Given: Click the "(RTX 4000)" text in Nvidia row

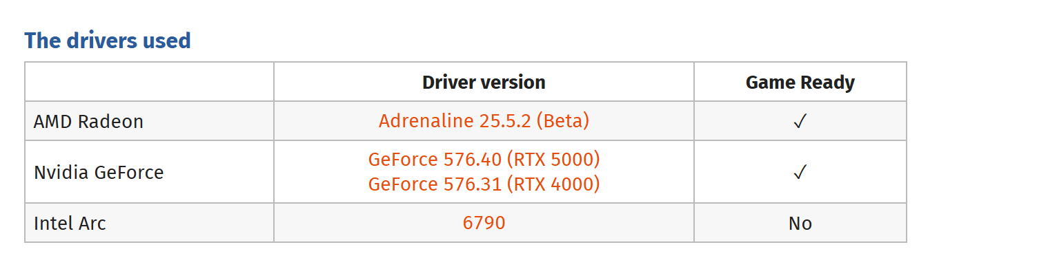Looking at the screenshot, I should 553,184.
